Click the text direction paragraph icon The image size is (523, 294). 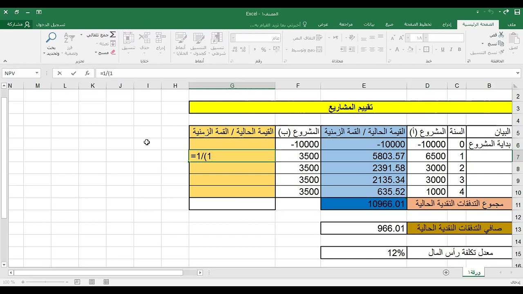point(335,38)
